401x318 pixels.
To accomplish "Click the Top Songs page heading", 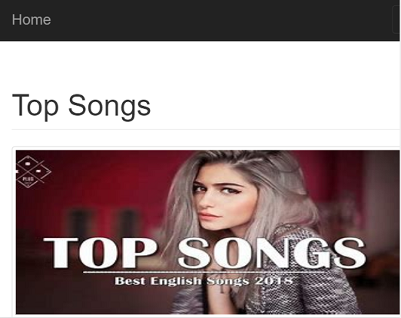I will click(81, 105).
